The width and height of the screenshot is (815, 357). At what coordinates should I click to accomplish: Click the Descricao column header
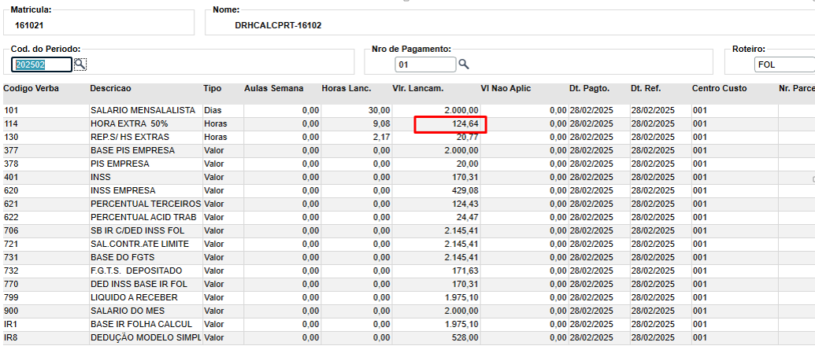coord(111,88)
